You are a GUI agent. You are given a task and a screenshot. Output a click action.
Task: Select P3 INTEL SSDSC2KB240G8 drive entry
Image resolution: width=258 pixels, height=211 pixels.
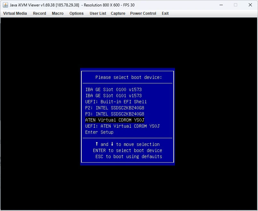[115, 114]
